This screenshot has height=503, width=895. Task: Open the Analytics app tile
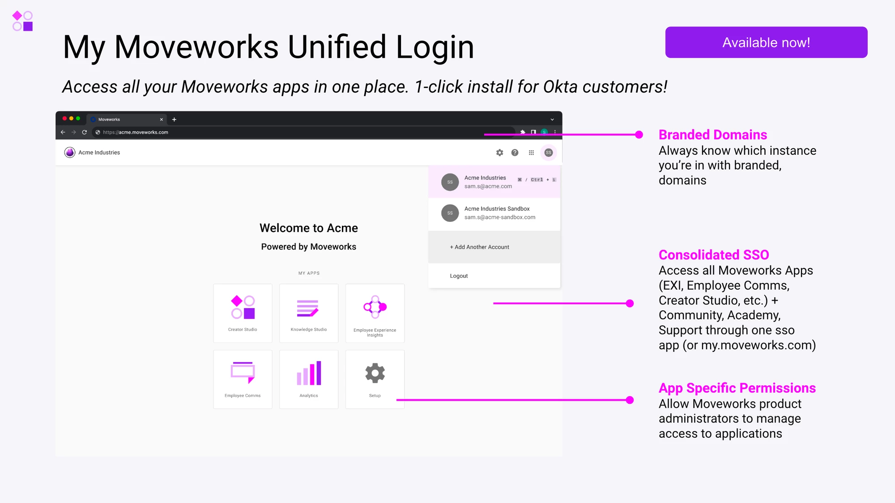pyautogui.click(x=309, y=379)
